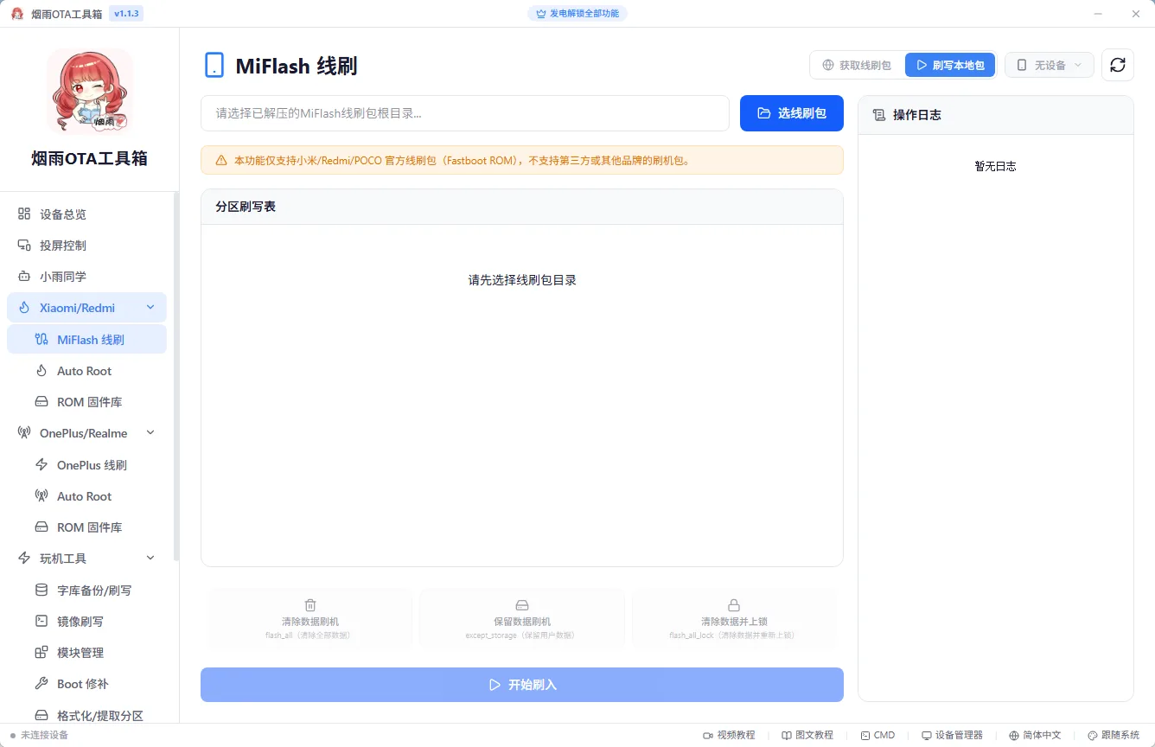Image resolution: width=1155 pixels, height=747 pixels.
Task: Click the 操作日志 panel header icon
Action: coord(878,115)
